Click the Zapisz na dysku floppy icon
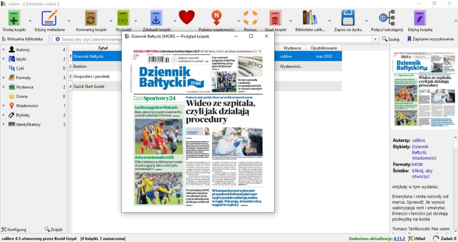Viewport: 458px width, 242px height. pyautogui.click(x=348, y=18)
